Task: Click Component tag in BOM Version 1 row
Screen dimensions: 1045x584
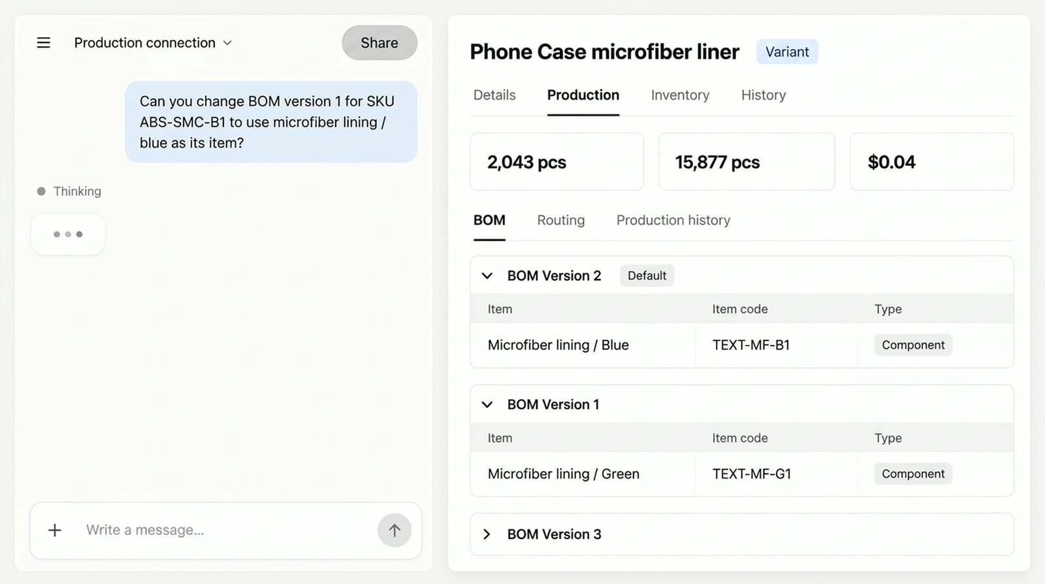Action: pyautogui.click(x=913, y=474)
